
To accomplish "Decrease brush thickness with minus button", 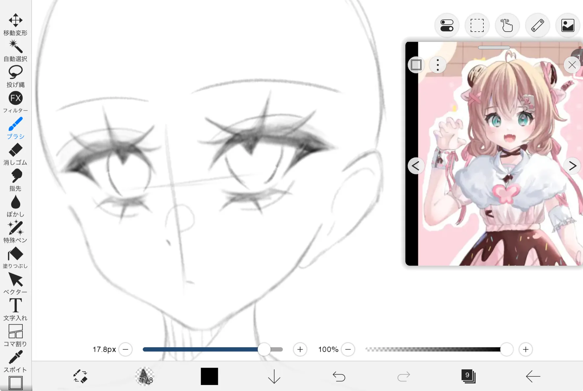I will 126,349.
